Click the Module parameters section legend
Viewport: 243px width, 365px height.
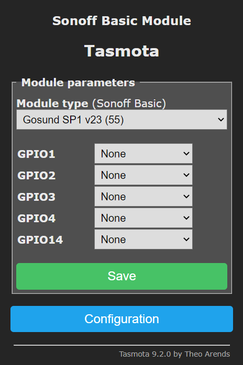78,83
